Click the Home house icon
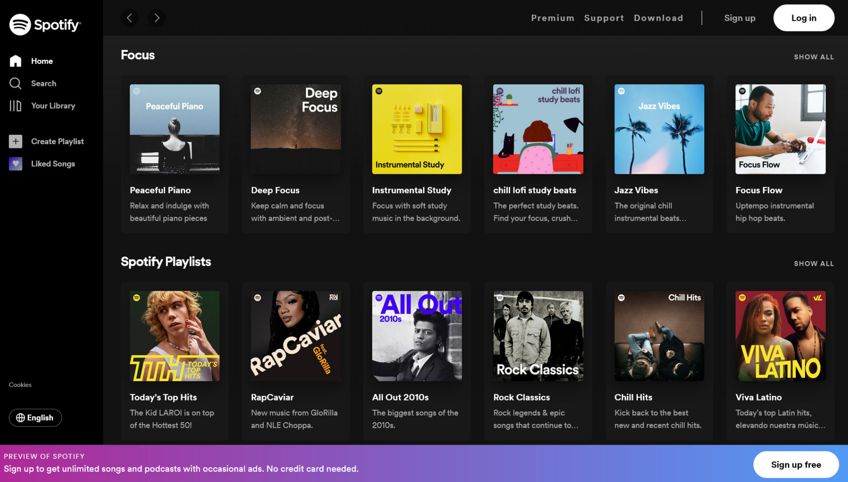 coord(15,61)
